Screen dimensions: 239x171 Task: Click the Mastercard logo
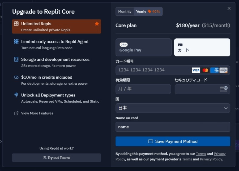point(205,70)
